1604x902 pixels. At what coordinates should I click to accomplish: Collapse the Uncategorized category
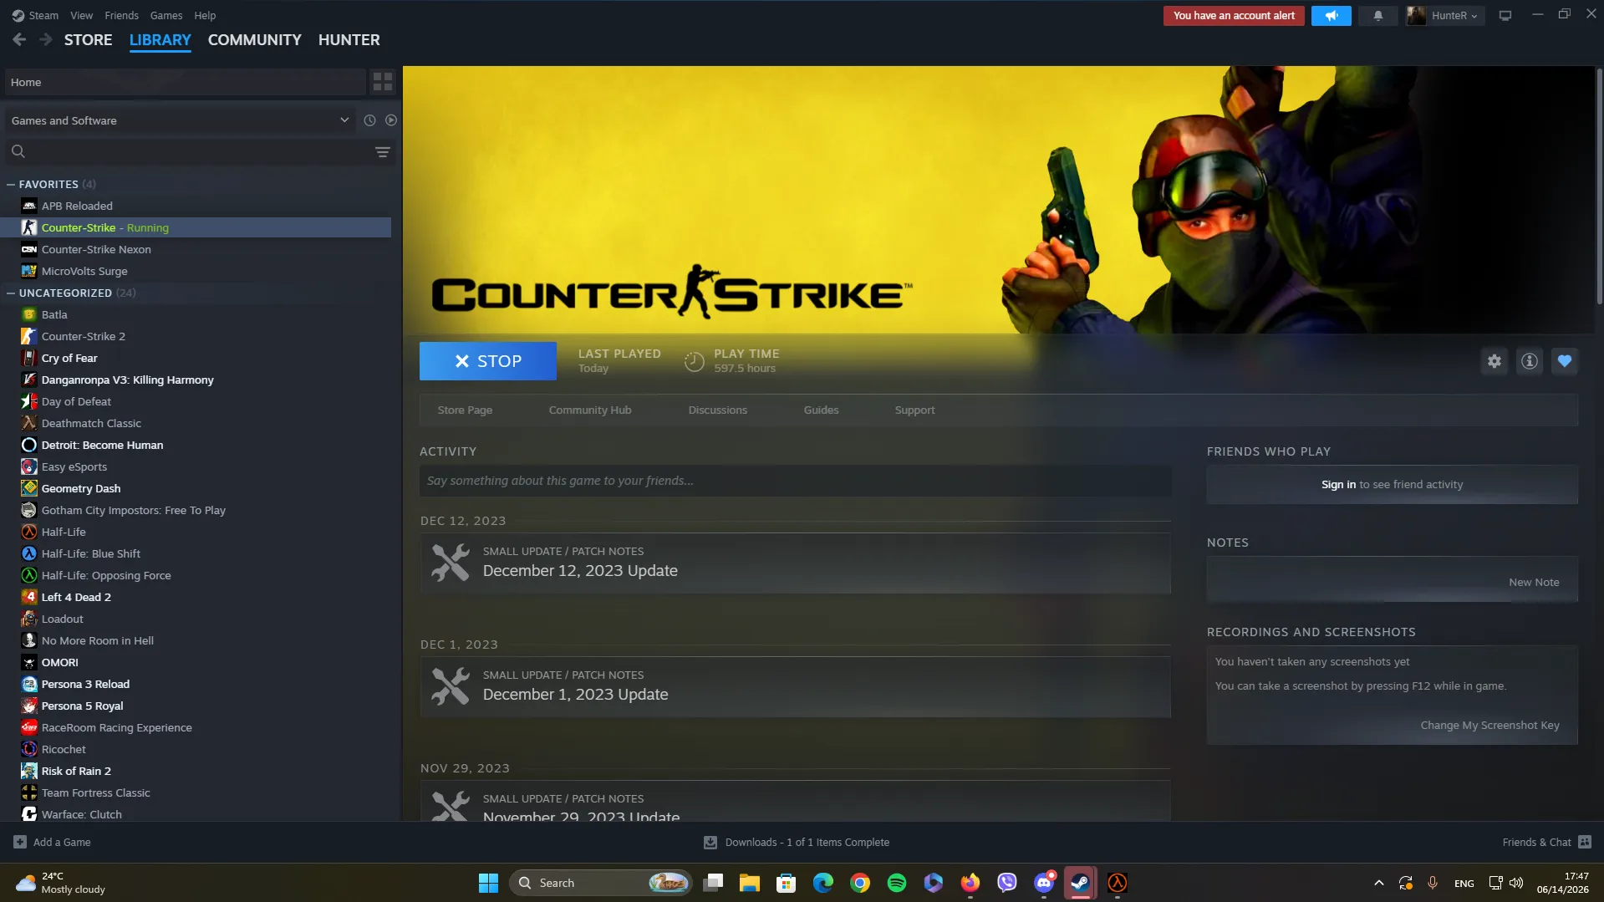11,293
